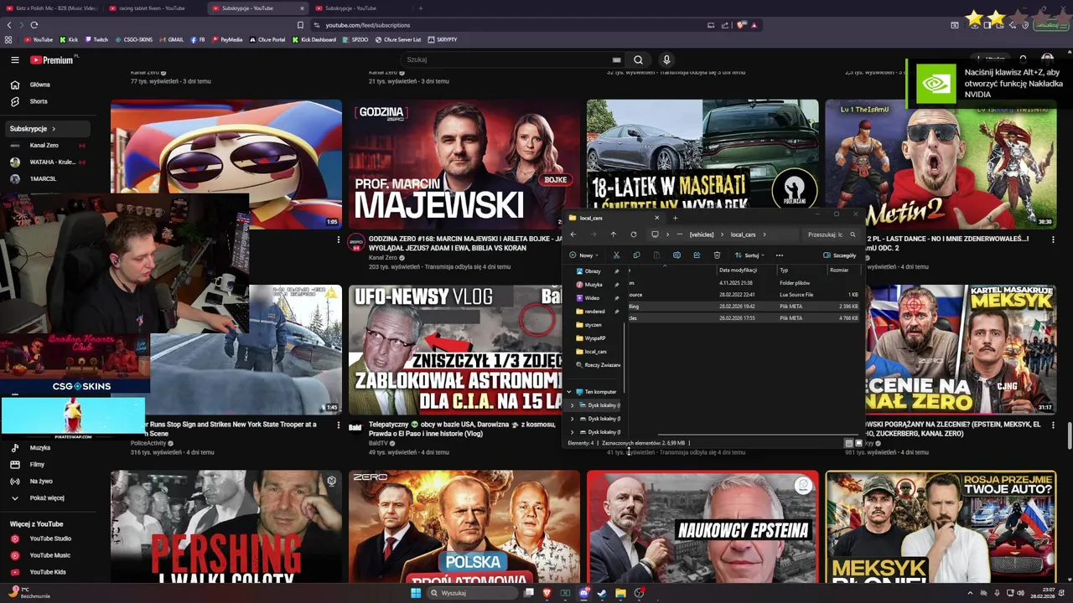
Task: Sort files by Data modyfikacji column
Action: point(738,270)
